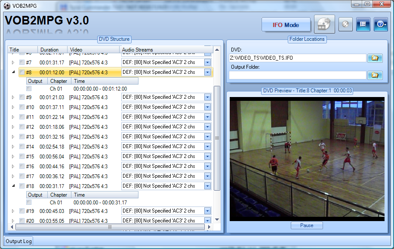Open the help question-mark icon
This screenshot has width=394, height=249.
click(x=381, y=24)
